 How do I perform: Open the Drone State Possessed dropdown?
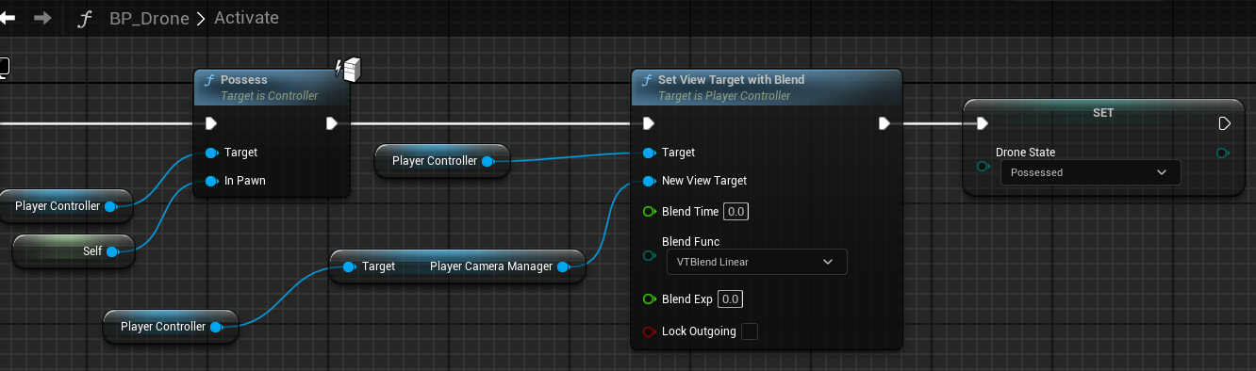pyautogui.click(x=1090, y=172)
